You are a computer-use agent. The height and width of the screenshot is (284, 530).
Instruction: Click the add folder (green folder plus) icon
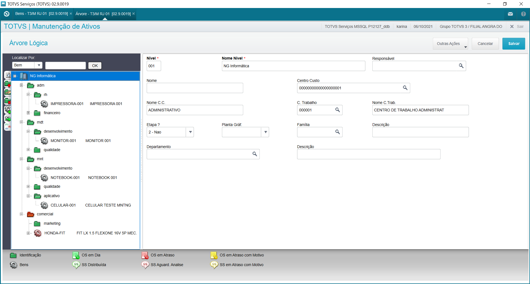coord(8,84)
